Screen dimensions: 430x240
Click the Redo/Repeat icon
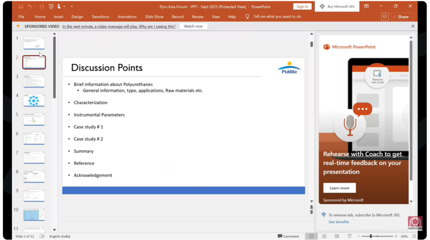tap(42, 7)
